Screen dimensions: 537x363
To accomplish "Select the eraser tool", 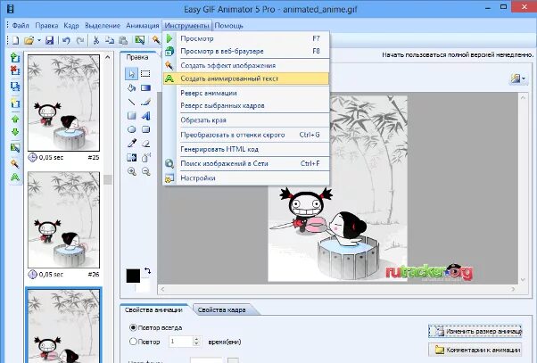I will (145, 144).
